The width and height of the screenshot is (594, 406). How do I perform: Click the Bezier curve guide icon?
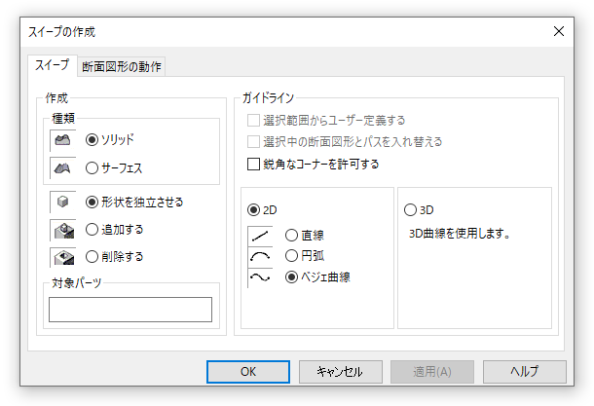[260, 277]
